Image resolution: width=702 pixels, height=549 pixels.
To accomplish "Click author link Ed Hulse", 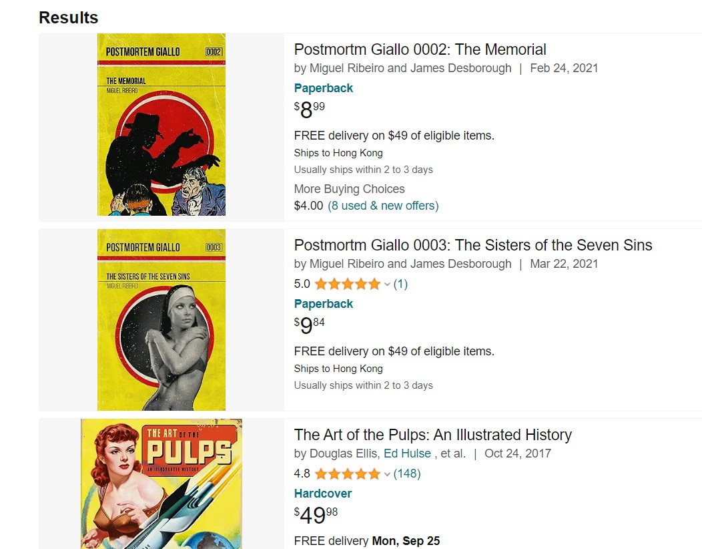I will [407, 453].
